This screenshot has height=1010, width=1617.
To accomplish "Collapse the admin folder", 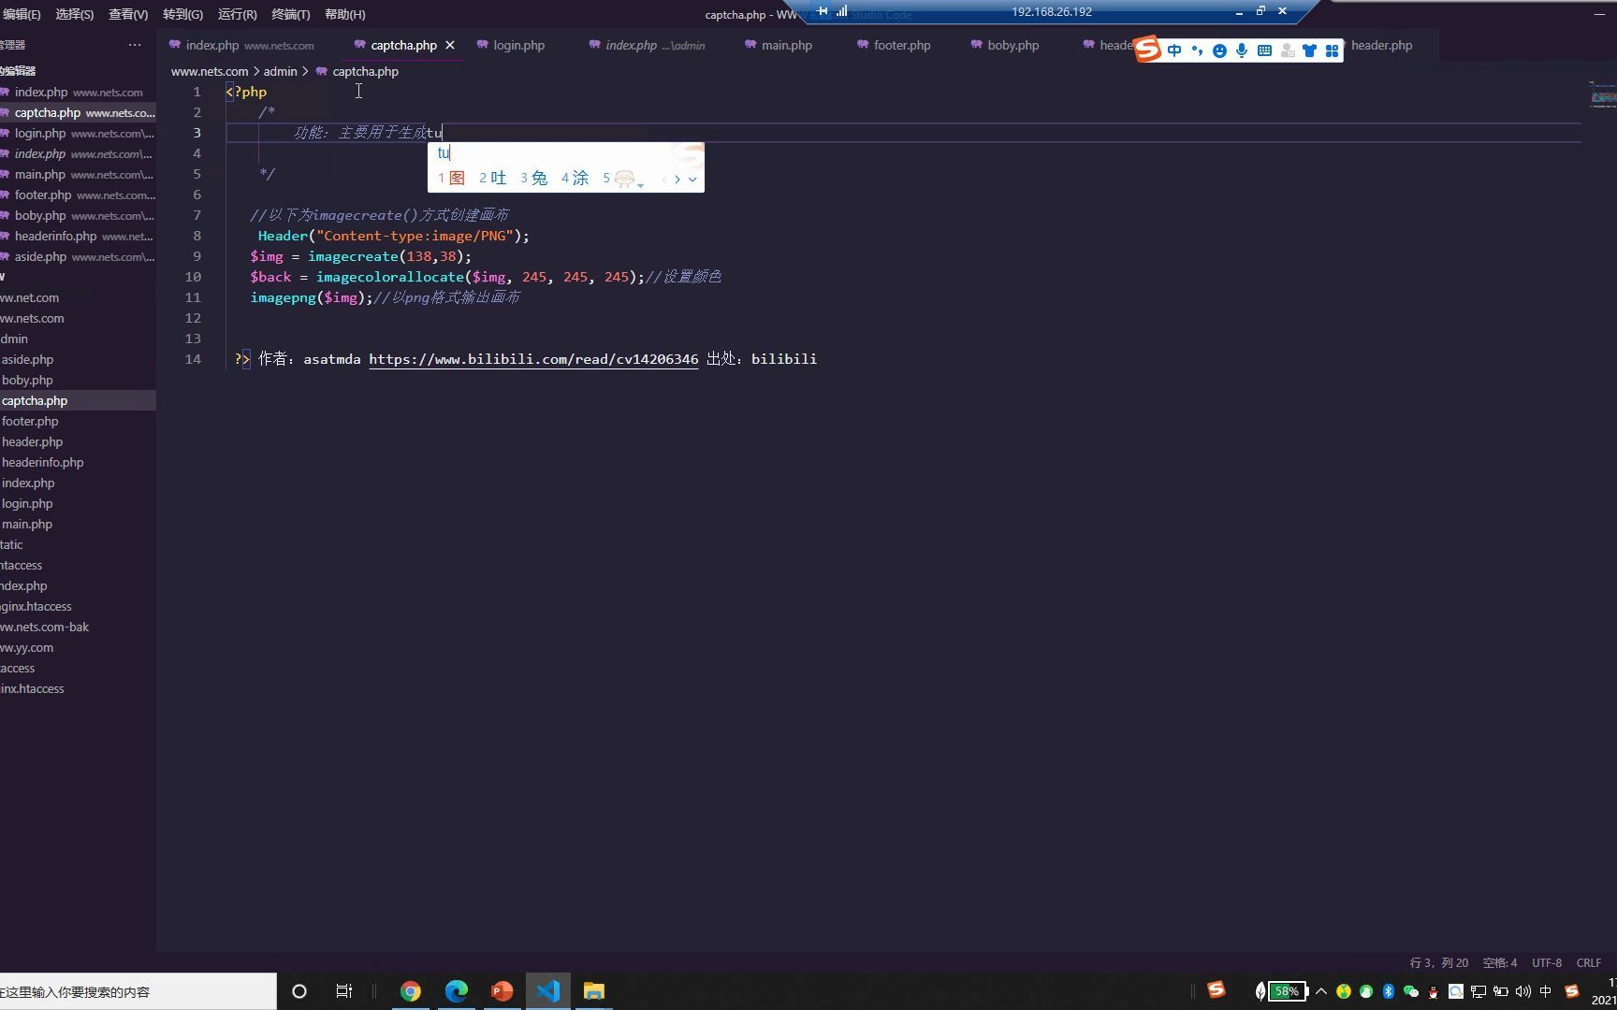I will pyautogui.click(x=78, y=339).
